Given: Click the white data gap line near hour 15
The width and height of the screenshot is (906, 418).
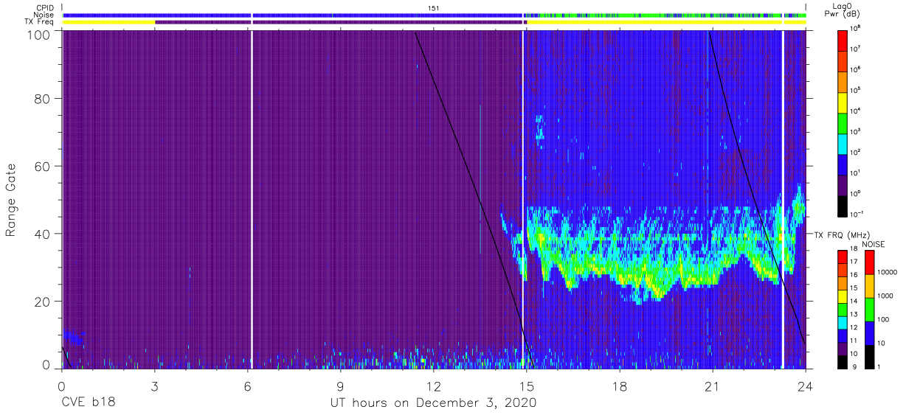Looking at the screenshot, I should click(x=523, y=199).
